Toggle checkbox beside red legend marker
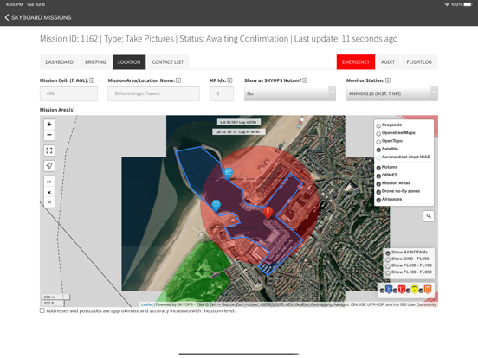This screenshot has height=358, width=478. pyautogui.click(x=395, y=291)
